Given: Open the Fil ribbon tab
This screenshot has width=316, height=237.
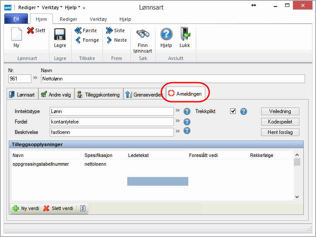Looking at the screenshot, I should [16, 19].
